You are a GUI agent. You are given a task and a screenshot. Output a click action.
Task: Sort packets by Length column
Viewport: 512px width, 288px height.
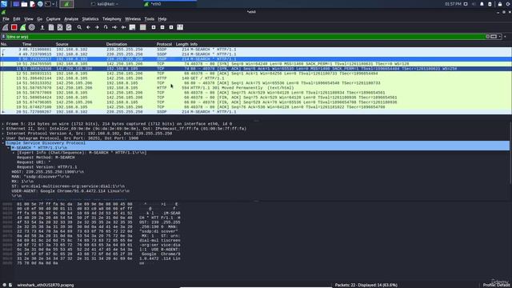(182, 44)
